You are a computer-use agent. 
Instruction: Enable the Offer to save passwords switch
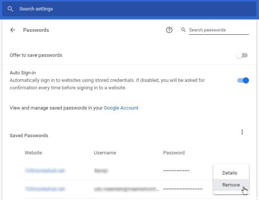pos(242,55)
